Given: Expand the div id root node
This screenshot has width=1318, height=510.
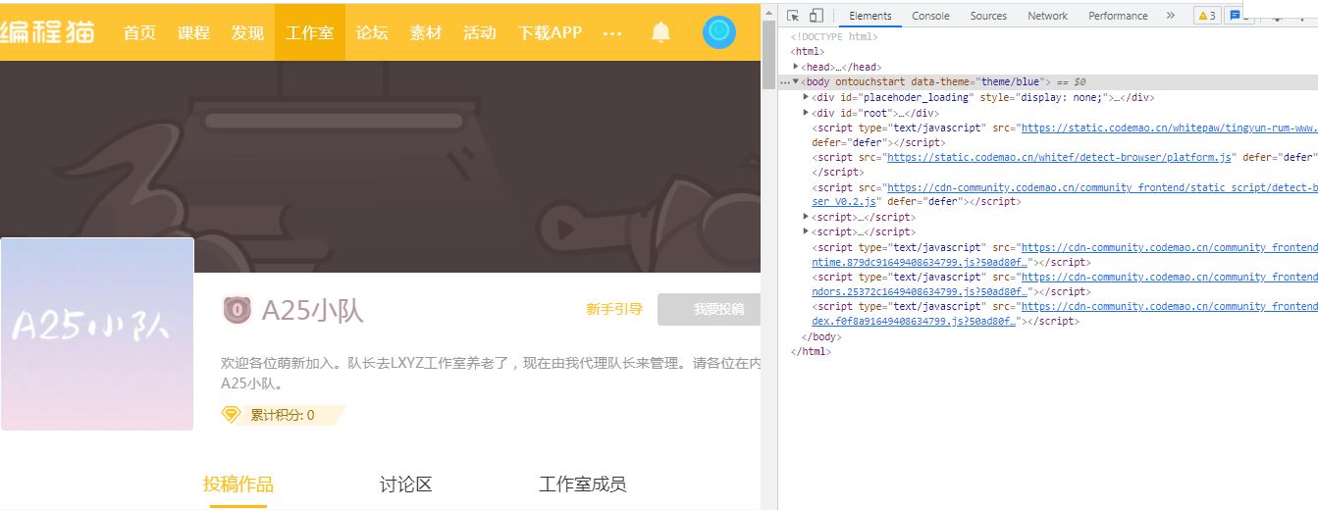Looking at the screenshot, I should (806, 113).
